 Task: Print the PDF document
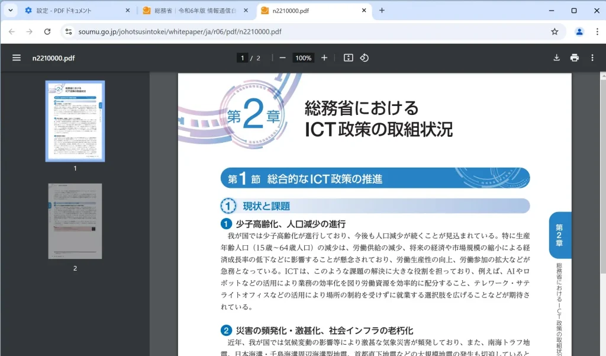574,57
